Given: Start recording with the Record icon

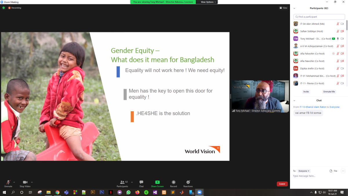Looking at the screenshot, I should [x=173, y=182].
